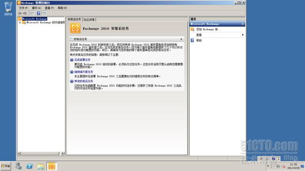Open Windows Explorer from the taskbar

[x=41, y=166]
